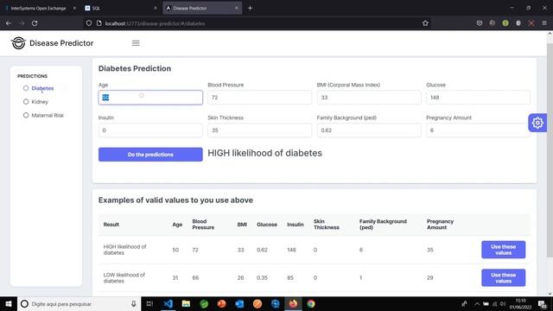Open Outlook from taskbar
This screenshot has width=553, height=311.
coord(239,303)
